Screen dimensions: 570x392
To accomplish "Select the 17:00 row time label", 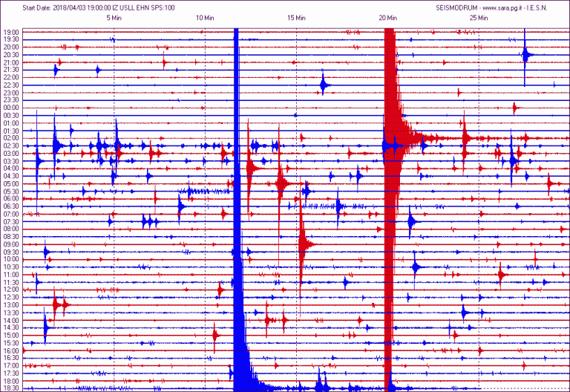I will point(11,365).
